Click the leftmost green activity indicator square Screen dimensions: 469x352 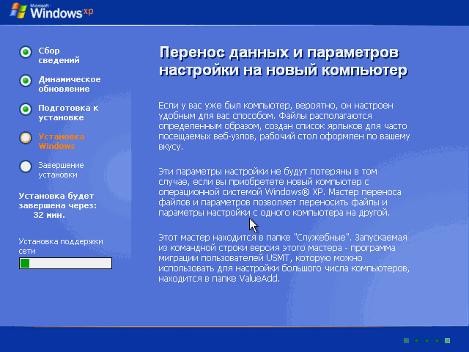pyautogui.click(x=406, y=340)
